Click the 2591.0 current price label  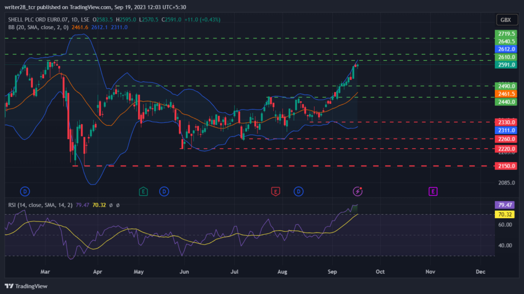(506, 65)
